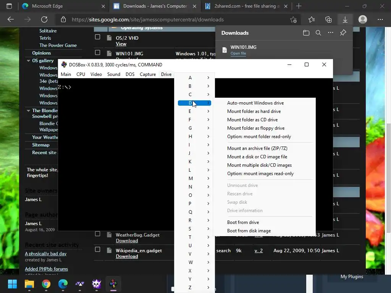This screenshot has height=293, width=391.
Task: Open the Sitemap sidebar link
Action: coord(40,145)
